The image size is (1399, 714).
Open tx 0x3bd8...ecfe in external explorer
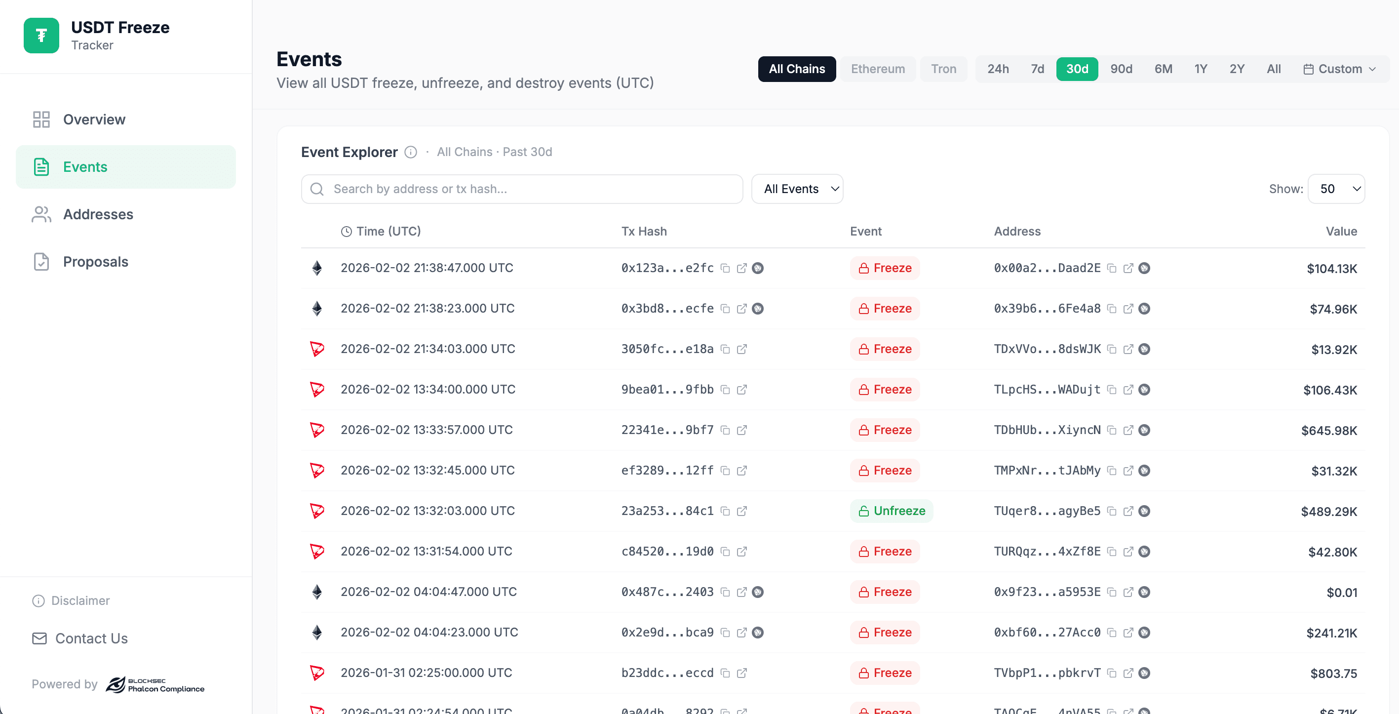pos(741,309)
